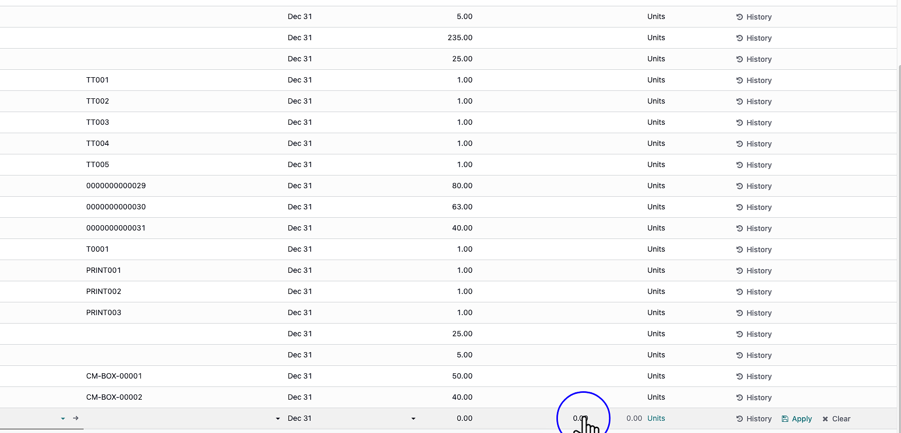This screenshot has height=433, width=901.
Task: View History of PRINT002 row
Action: [x=754, y=292]
